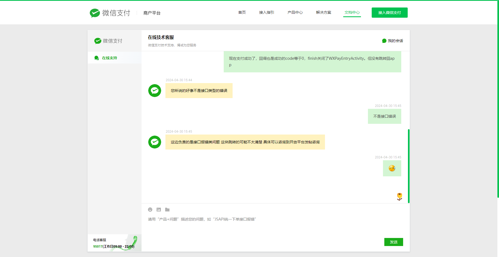This screenshot has width=499, height=257.
Task: Click the message starting 现在支付成功了
Action: [312, 62]
